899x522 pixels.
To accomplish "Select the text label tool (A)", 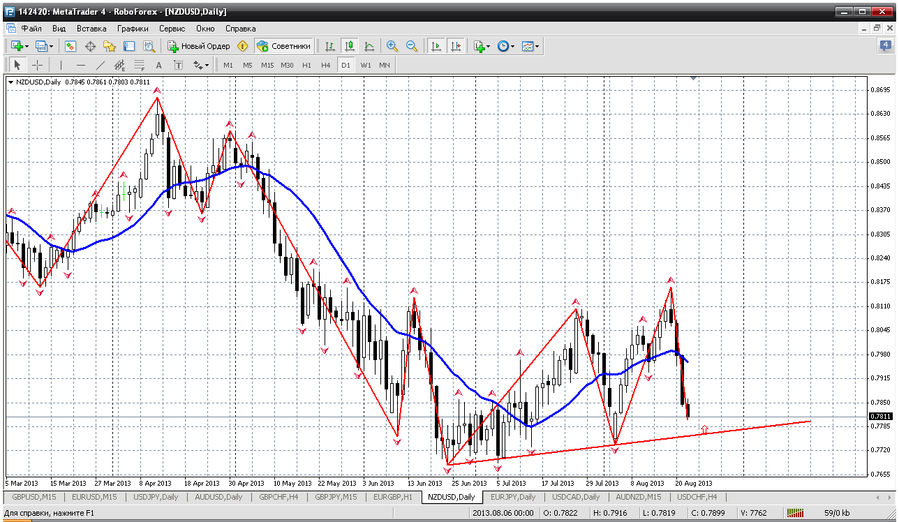I will (158, 65).
